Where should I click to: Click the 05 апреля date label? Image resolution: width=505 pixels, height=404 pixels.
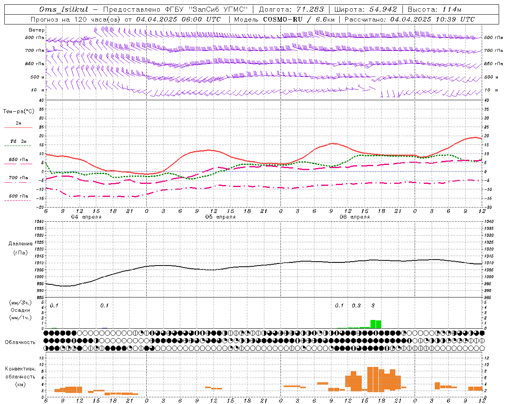pyautogui.click(x=220, y=217)
